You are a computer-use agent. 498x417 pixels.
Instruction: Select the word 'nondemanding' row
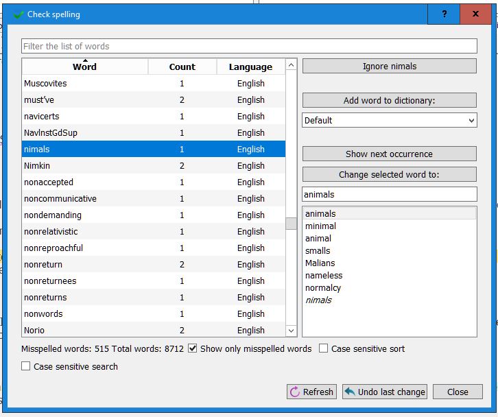(154, 215)
